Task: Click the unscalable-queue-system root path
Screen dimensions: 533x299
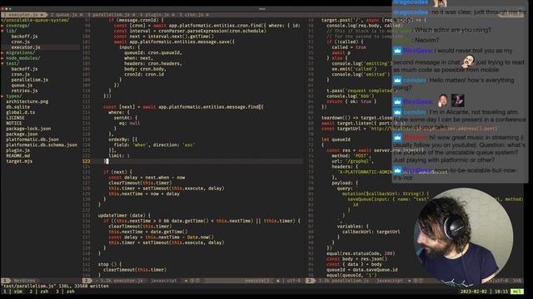Action: pos(35,20)
